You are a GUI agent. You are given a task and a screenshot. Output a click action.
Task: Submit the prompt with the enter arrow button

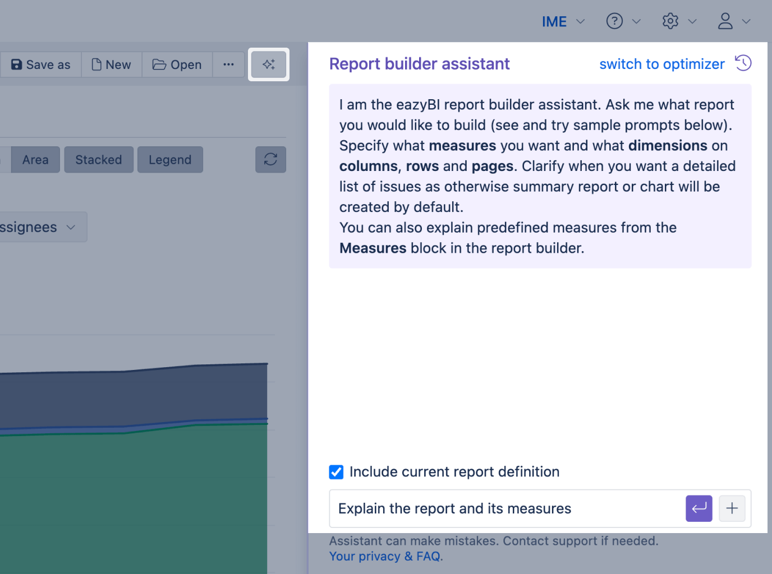[x=699, y=508]
